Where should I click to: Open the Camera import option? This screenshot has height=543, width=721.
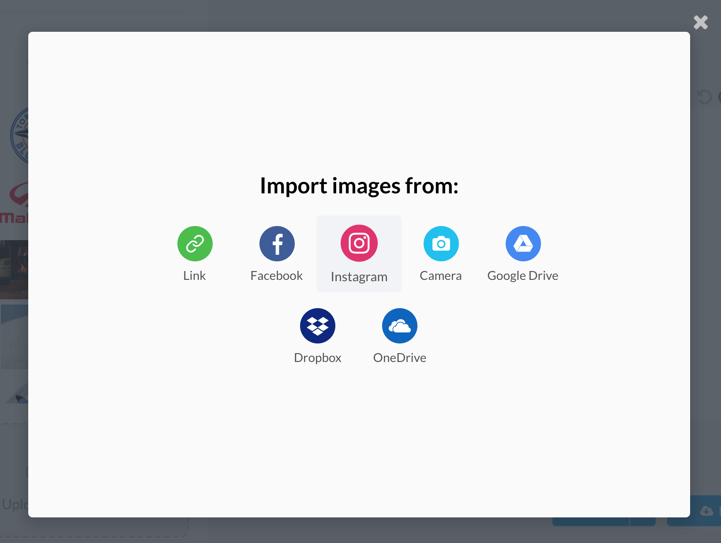click(441, 243)
